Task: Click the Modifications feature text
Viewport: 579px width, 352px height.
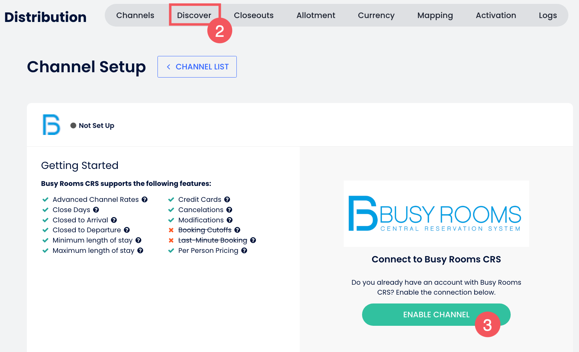Action: (201, 220)
